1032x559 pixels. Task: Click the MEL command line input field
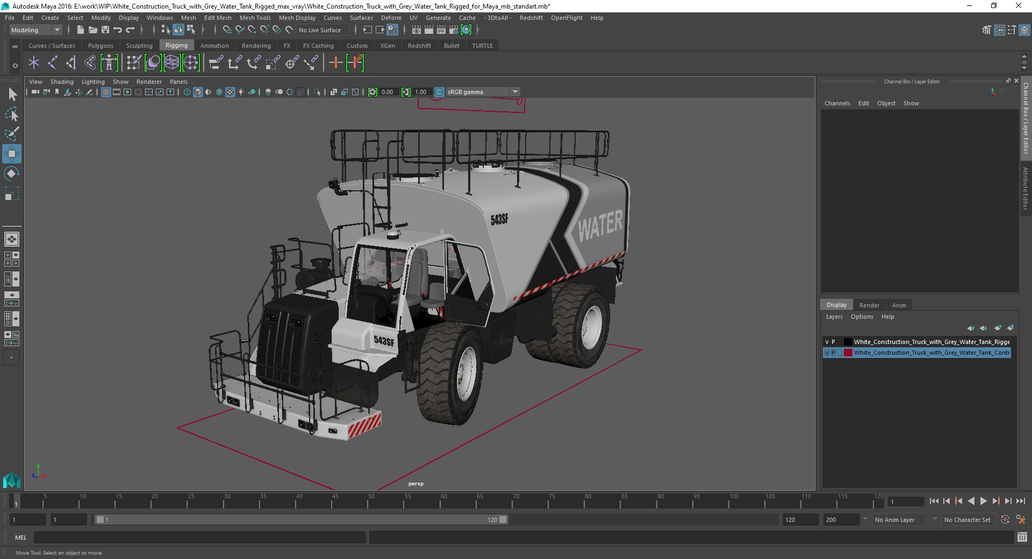click(x=199, y=537)
